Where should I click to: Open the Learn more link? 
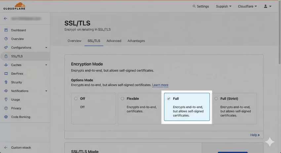[160, 85]
